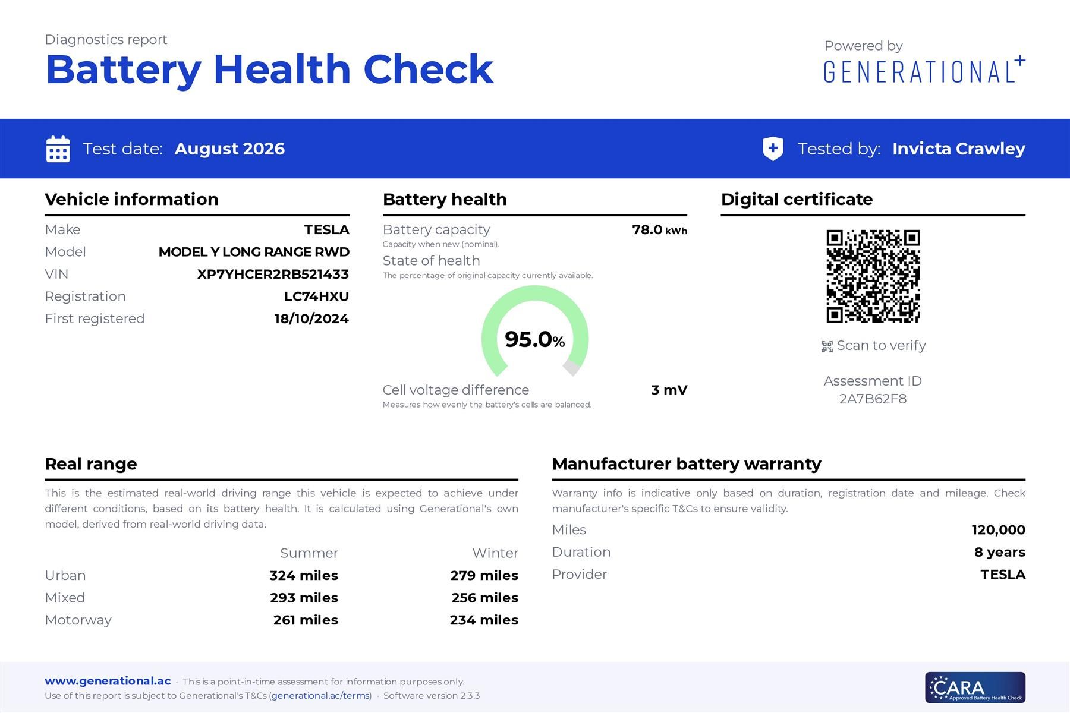Open the generational.ac/terms link
Viewport: 1070px width, 713px height.
click(x=321, y=696)
